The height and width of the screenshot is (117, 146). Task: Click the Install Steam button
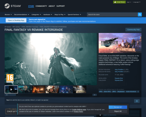click(x=119, y=2)
